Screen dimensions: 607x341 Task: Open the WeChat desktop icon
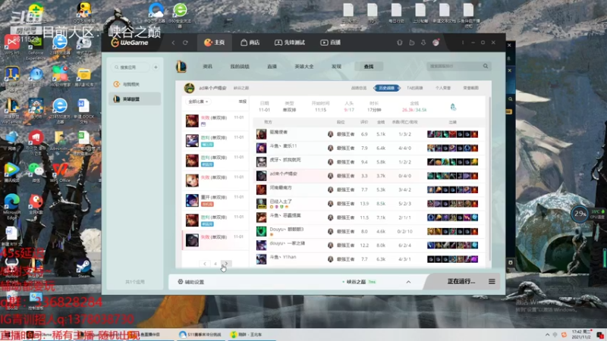36,173
